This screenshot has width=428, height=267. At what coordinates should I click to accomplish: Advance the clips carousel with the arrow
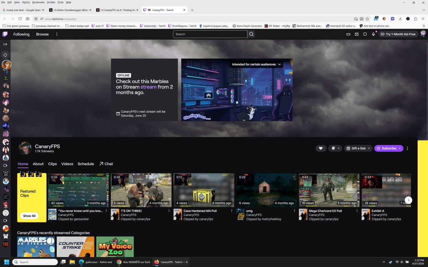(409, 200)
